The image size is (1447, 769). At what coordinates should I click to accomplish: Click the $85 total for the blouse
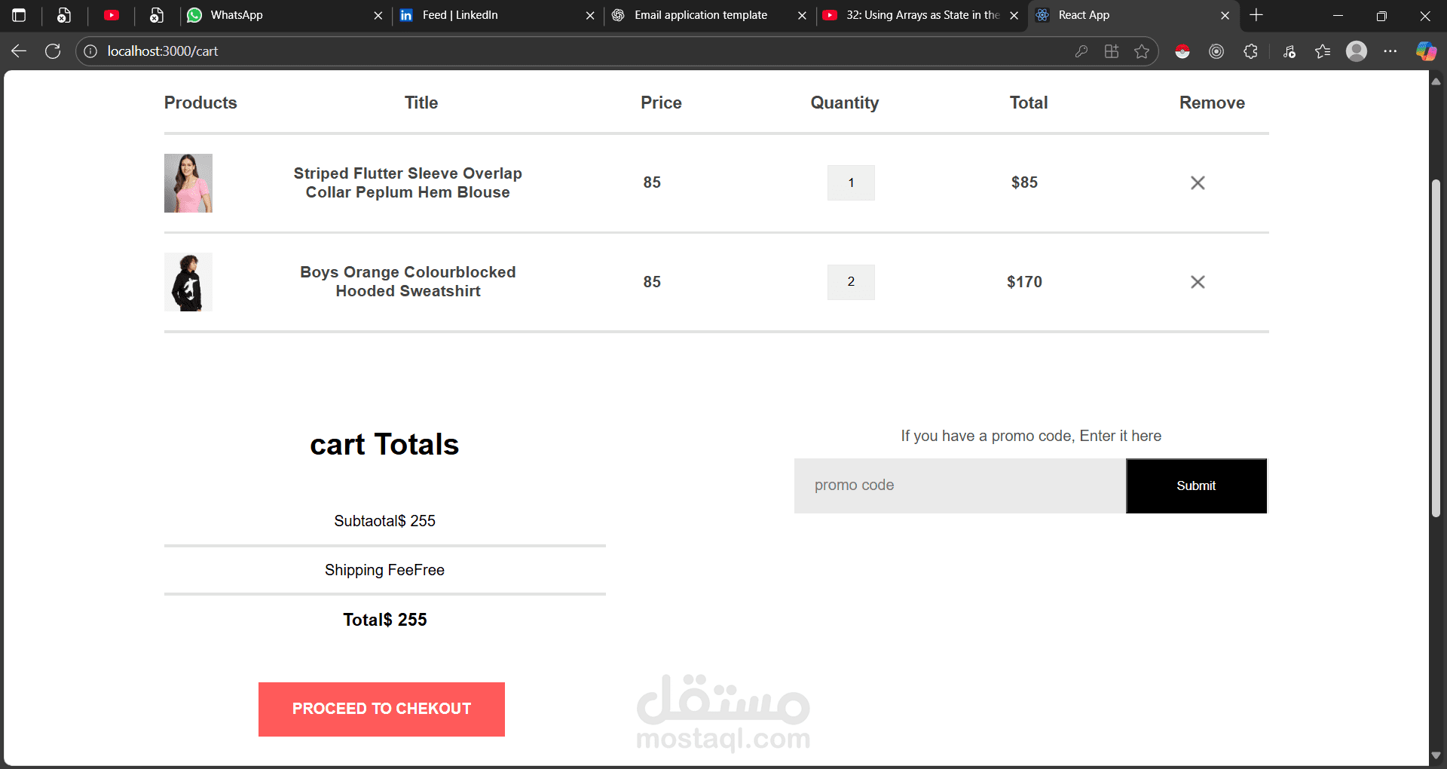tap(1024, 182)
